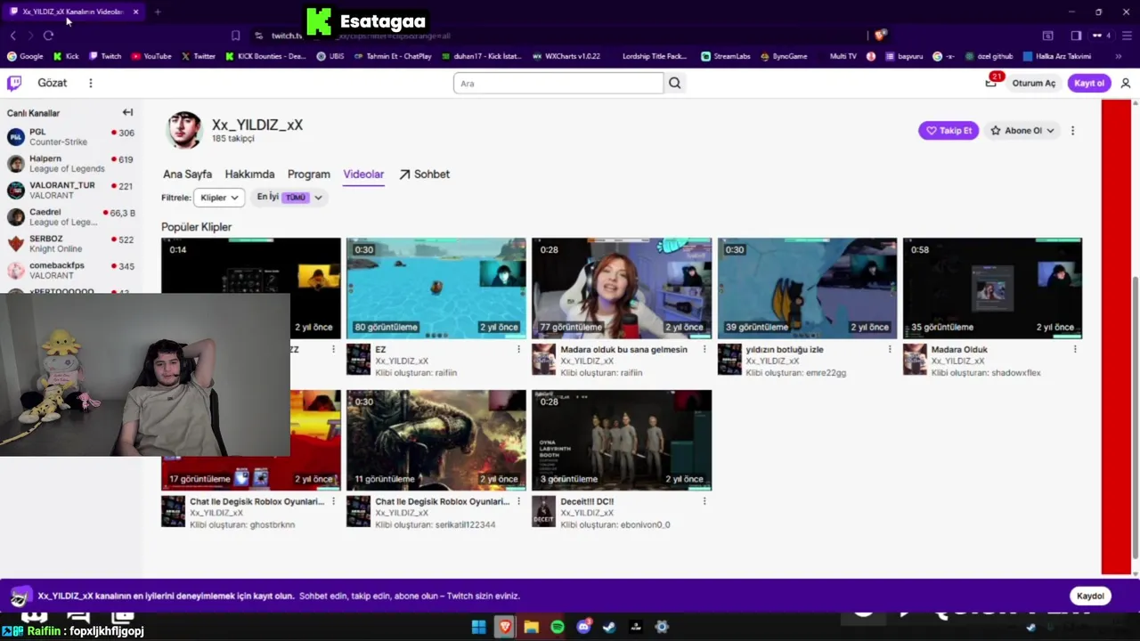Open Steam from the taskbar
Viewport: 1140px width, 641px height.
(609, 627)
